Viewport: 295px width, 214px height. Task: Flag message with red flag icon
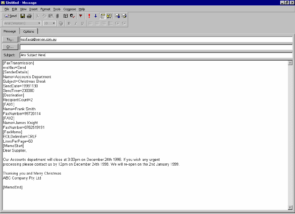click(x=81, y=16)
